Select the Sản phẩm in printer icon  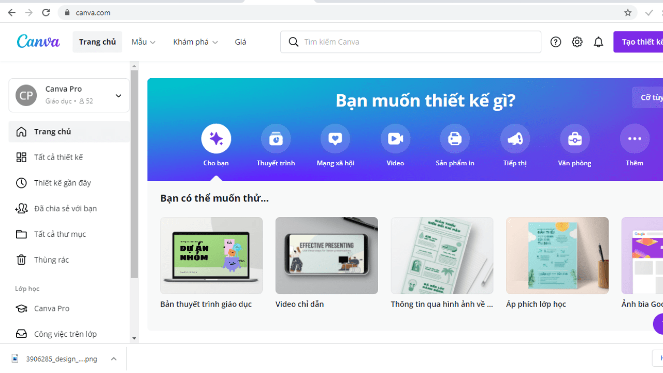455,138
